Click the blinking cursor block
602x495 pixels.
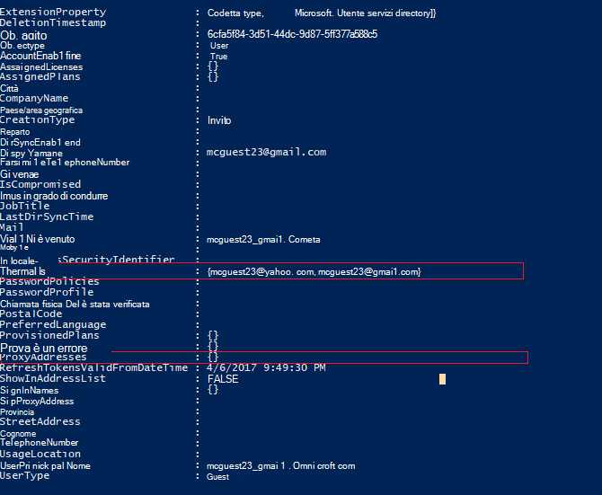click(442, 379)
